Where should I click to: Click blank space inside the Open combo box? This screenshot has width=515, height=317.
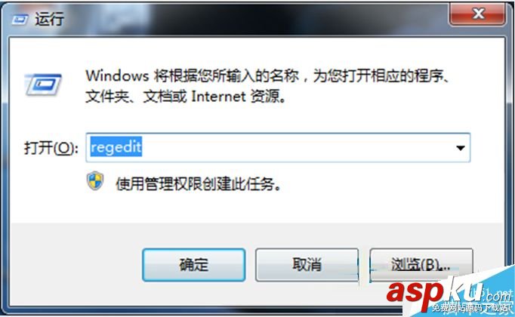[295, 148]
